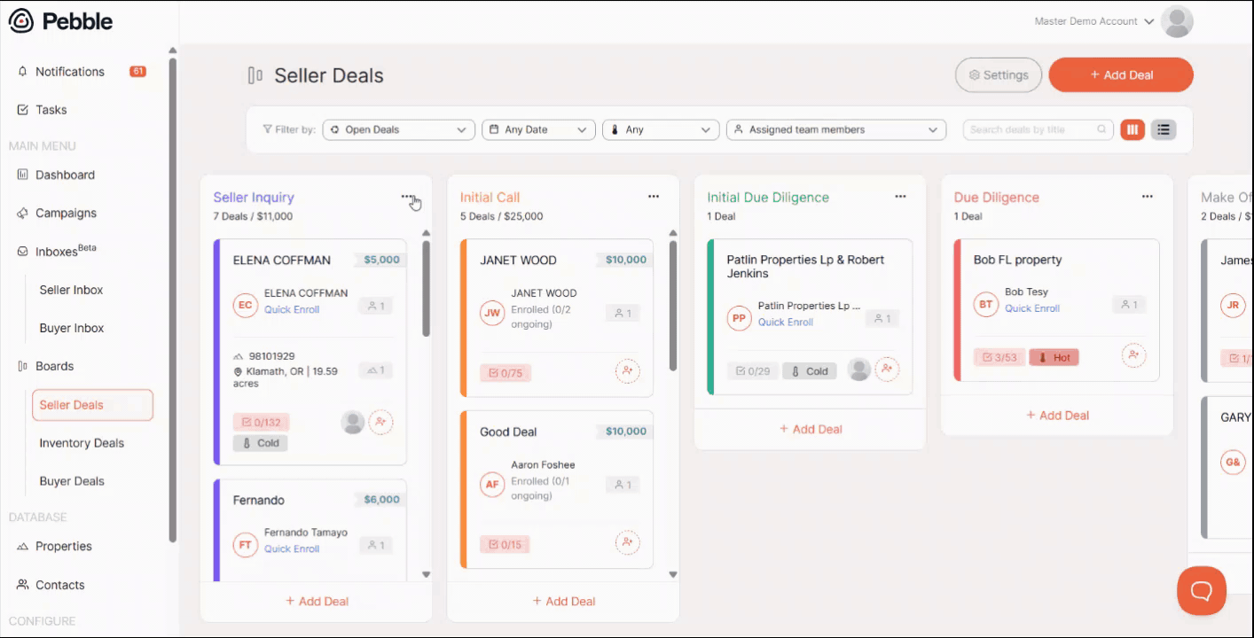Open Seller Inquiry column options menu

(x=407, y=197)
